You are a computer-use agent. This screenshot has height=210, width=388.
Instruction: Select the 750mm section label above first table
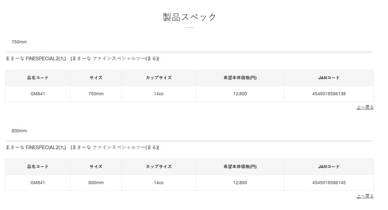pos(19,42)
